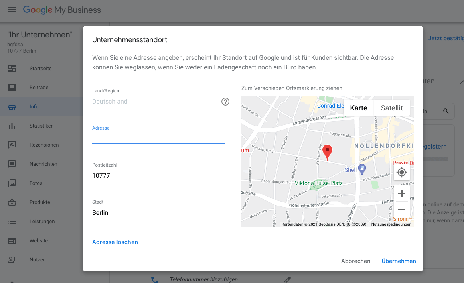Click the Statistiken bar chart icon
The image size is (464, 283).
(12, 126)
